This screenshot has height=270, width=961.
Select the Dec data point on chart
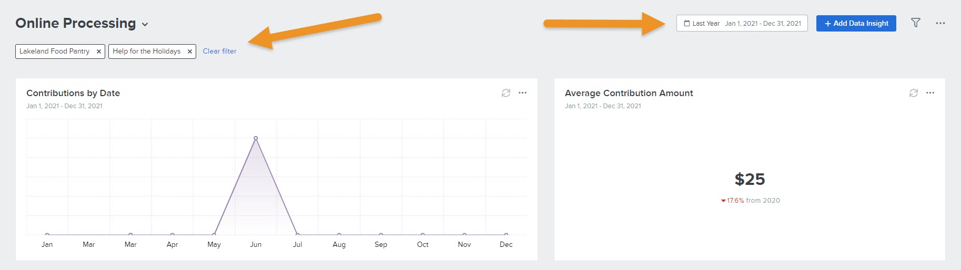(506, 234)
